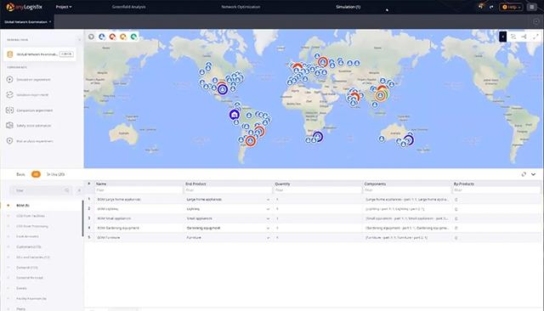Image resolution: width=544 pixels, height=311 pixels.
Task: Click the Quantity column header
Action: point(282,184)
